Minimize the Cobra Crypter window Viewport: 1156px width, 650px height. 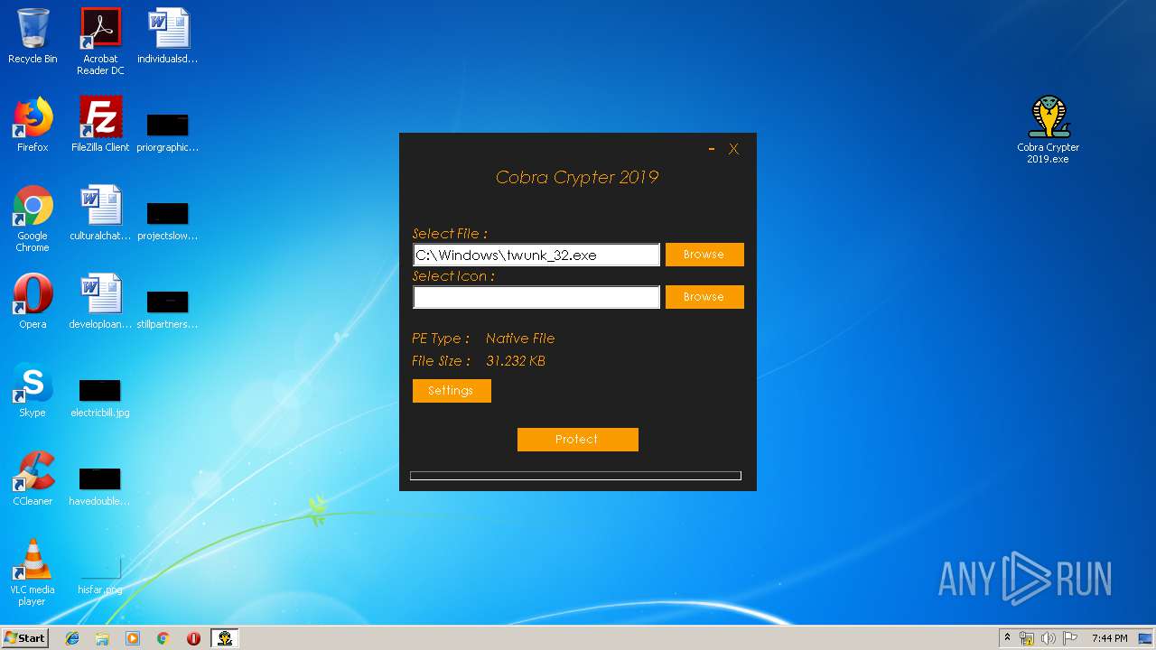point(712,149)
